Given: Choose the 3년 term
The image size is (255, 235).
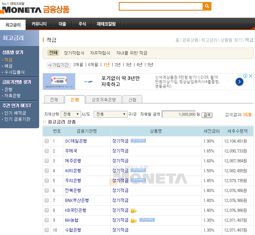Looking at the screenshot, I should click(x=128, y=65).
